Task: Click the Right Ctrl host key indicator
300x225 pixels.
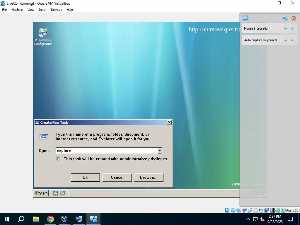Action: (293, 210)
